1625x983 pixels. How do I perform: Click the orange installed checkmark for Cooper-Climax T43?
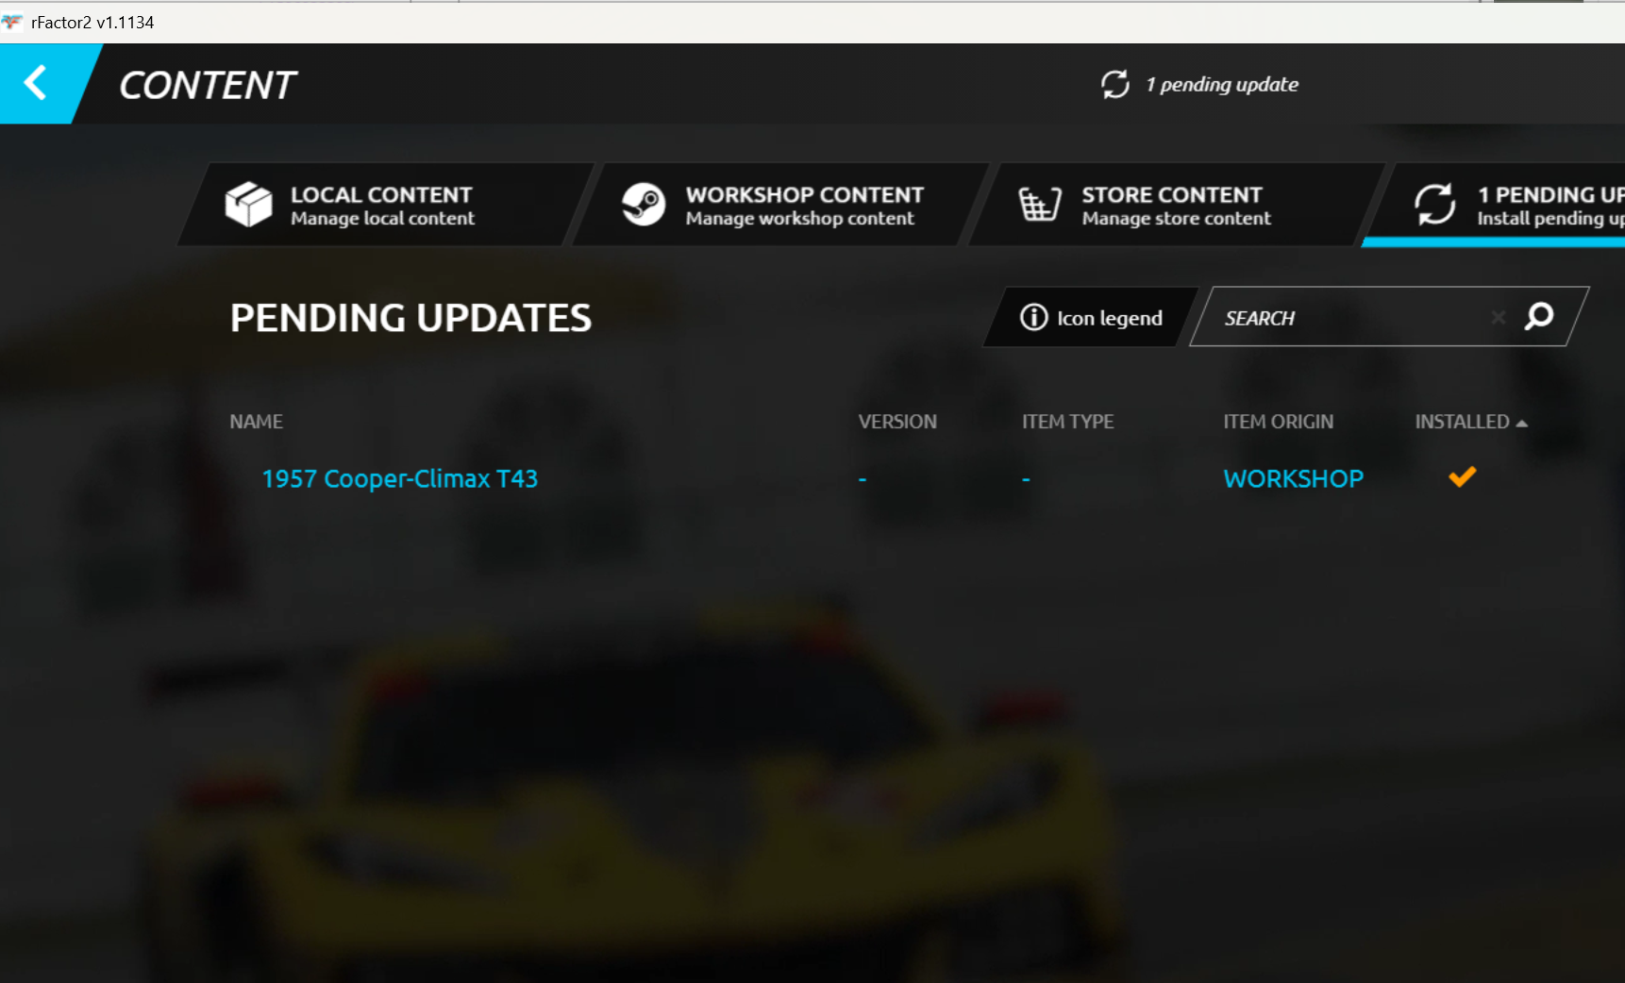pyautogui.click(x=1462, y=476)
